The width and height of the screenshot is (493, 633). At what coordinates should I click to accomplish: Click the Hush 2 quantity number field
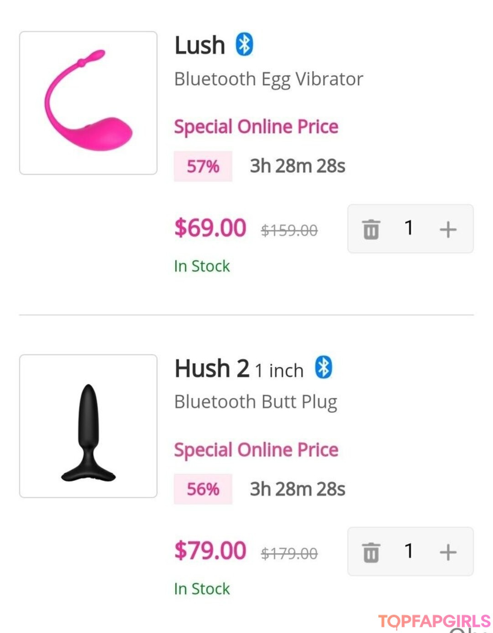(x=409, y=551)
